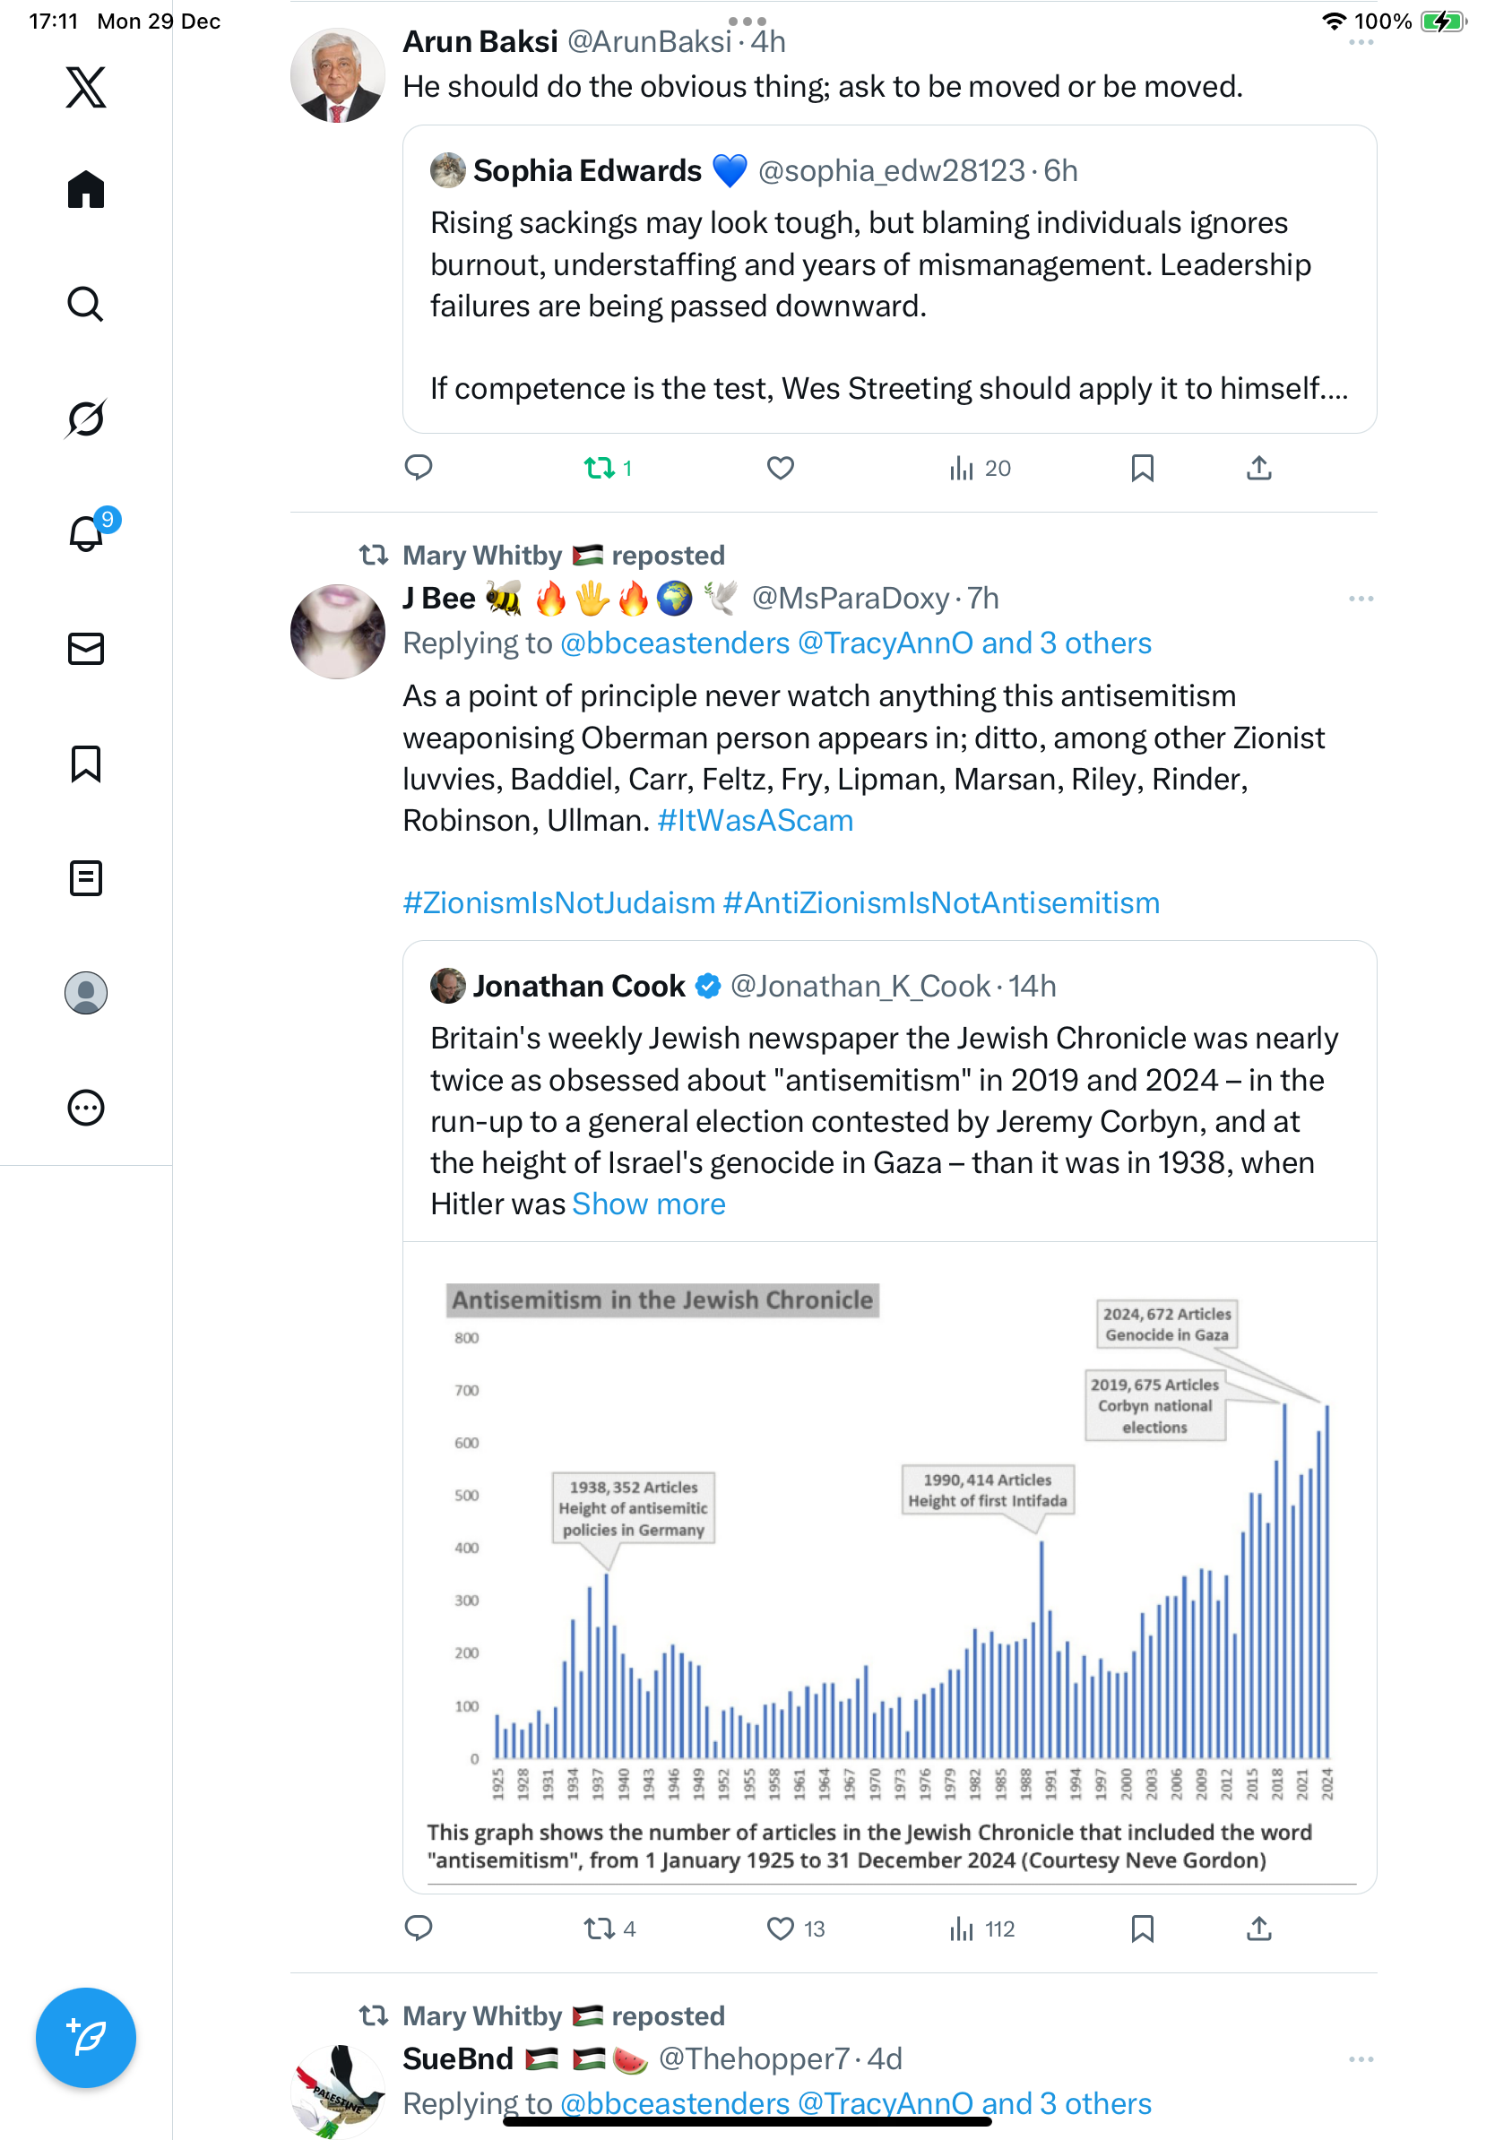Tap the blue compose post button
Screen dimensions: 1495x2140
point(86,2038)
